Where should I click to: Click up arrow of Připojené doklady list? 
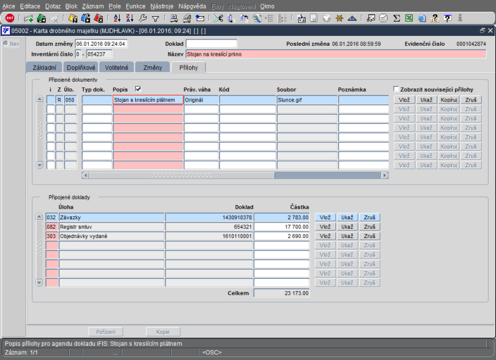pyautogui.click(x=39, y=217)
